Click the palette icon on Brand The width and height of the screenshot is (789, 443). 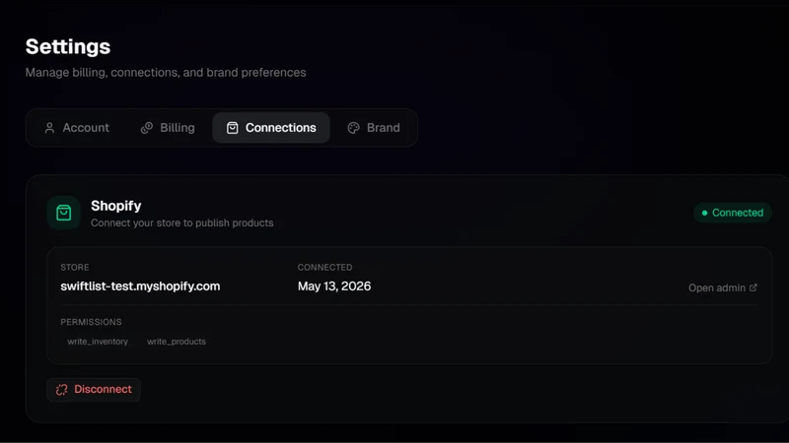click(354, 128)
